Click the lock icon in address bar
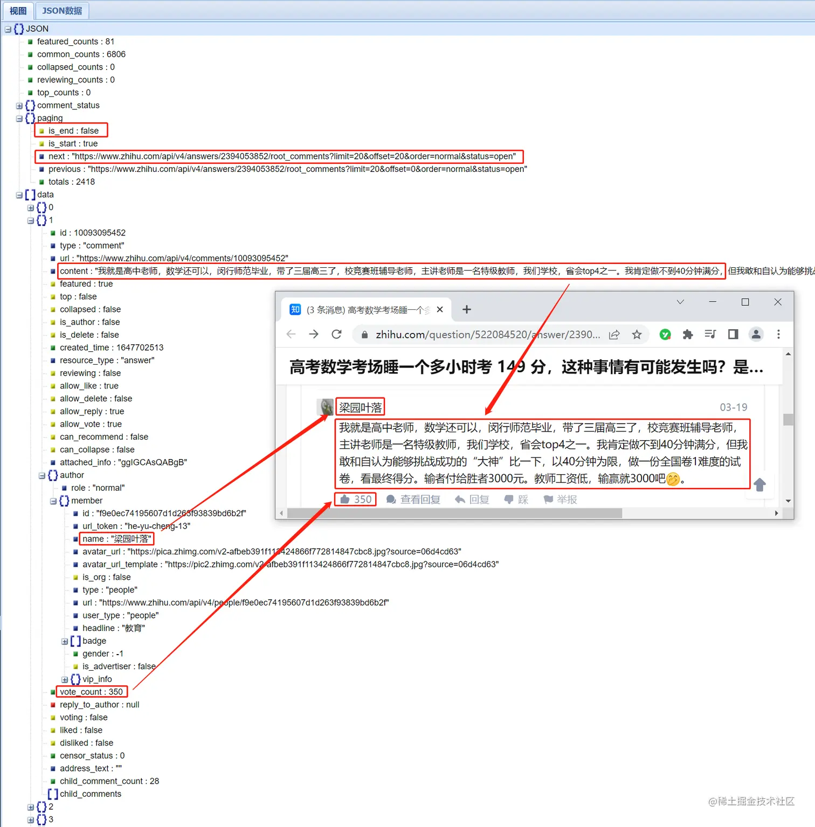 [x=364, y=335]
